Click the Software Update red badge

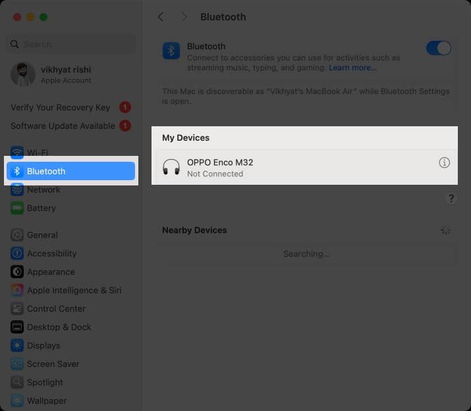click(125, 126)
